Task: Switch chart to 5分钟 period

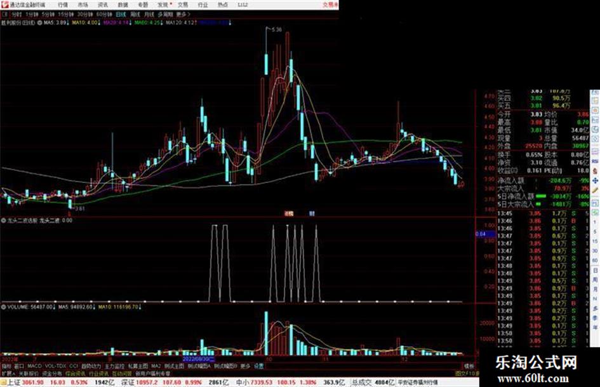Action: click(x=48, y=14)
